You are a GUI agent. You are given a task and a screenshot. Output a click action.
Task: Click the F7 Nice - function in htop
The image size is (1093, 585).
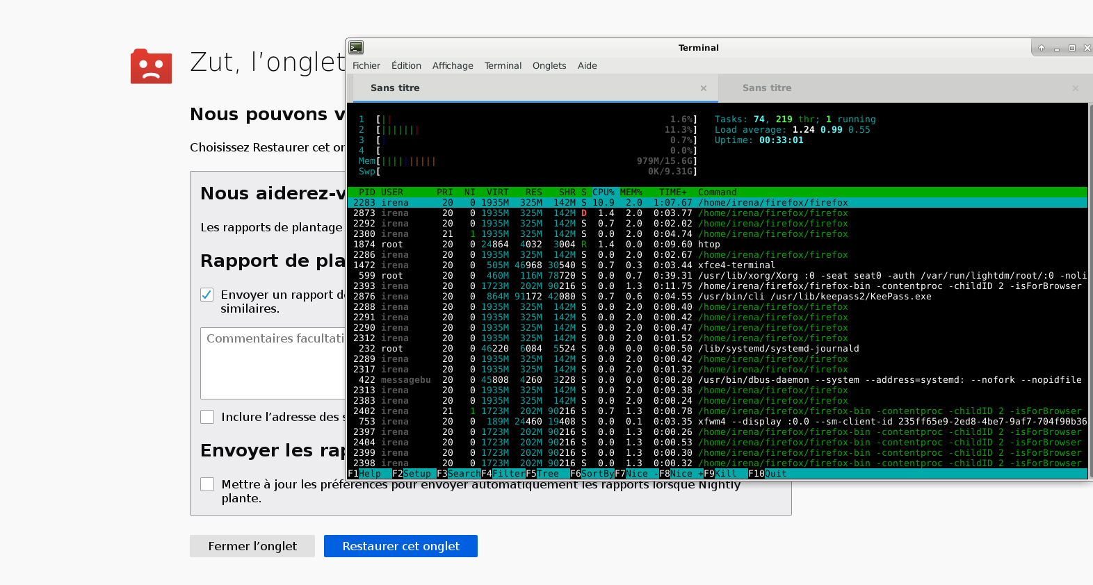coord(637,474)
